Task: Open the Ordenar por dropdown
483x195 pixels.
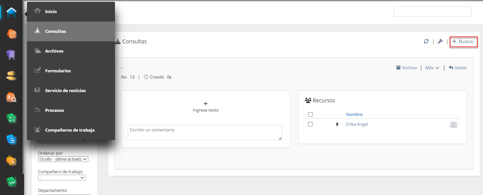Action: tap(63, 159)
